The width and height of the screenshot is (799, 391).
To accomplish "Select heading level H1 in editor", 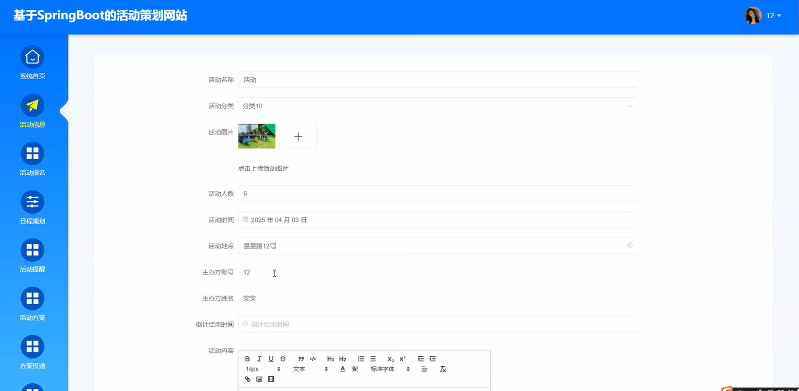I will click(330, 358).
